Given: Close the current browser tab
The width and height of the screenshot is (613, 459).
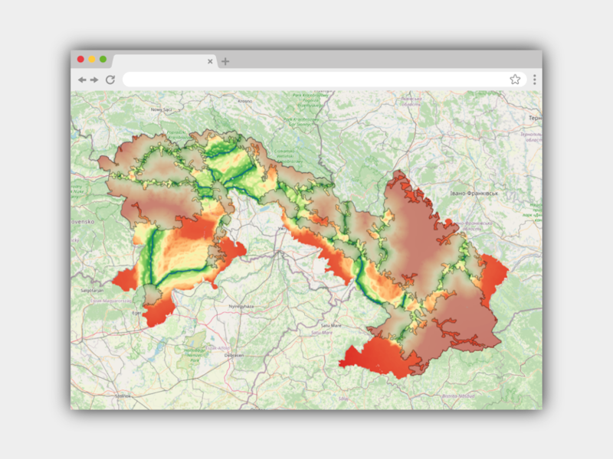Looking at the screenshot, I should [x=210, y=61].
